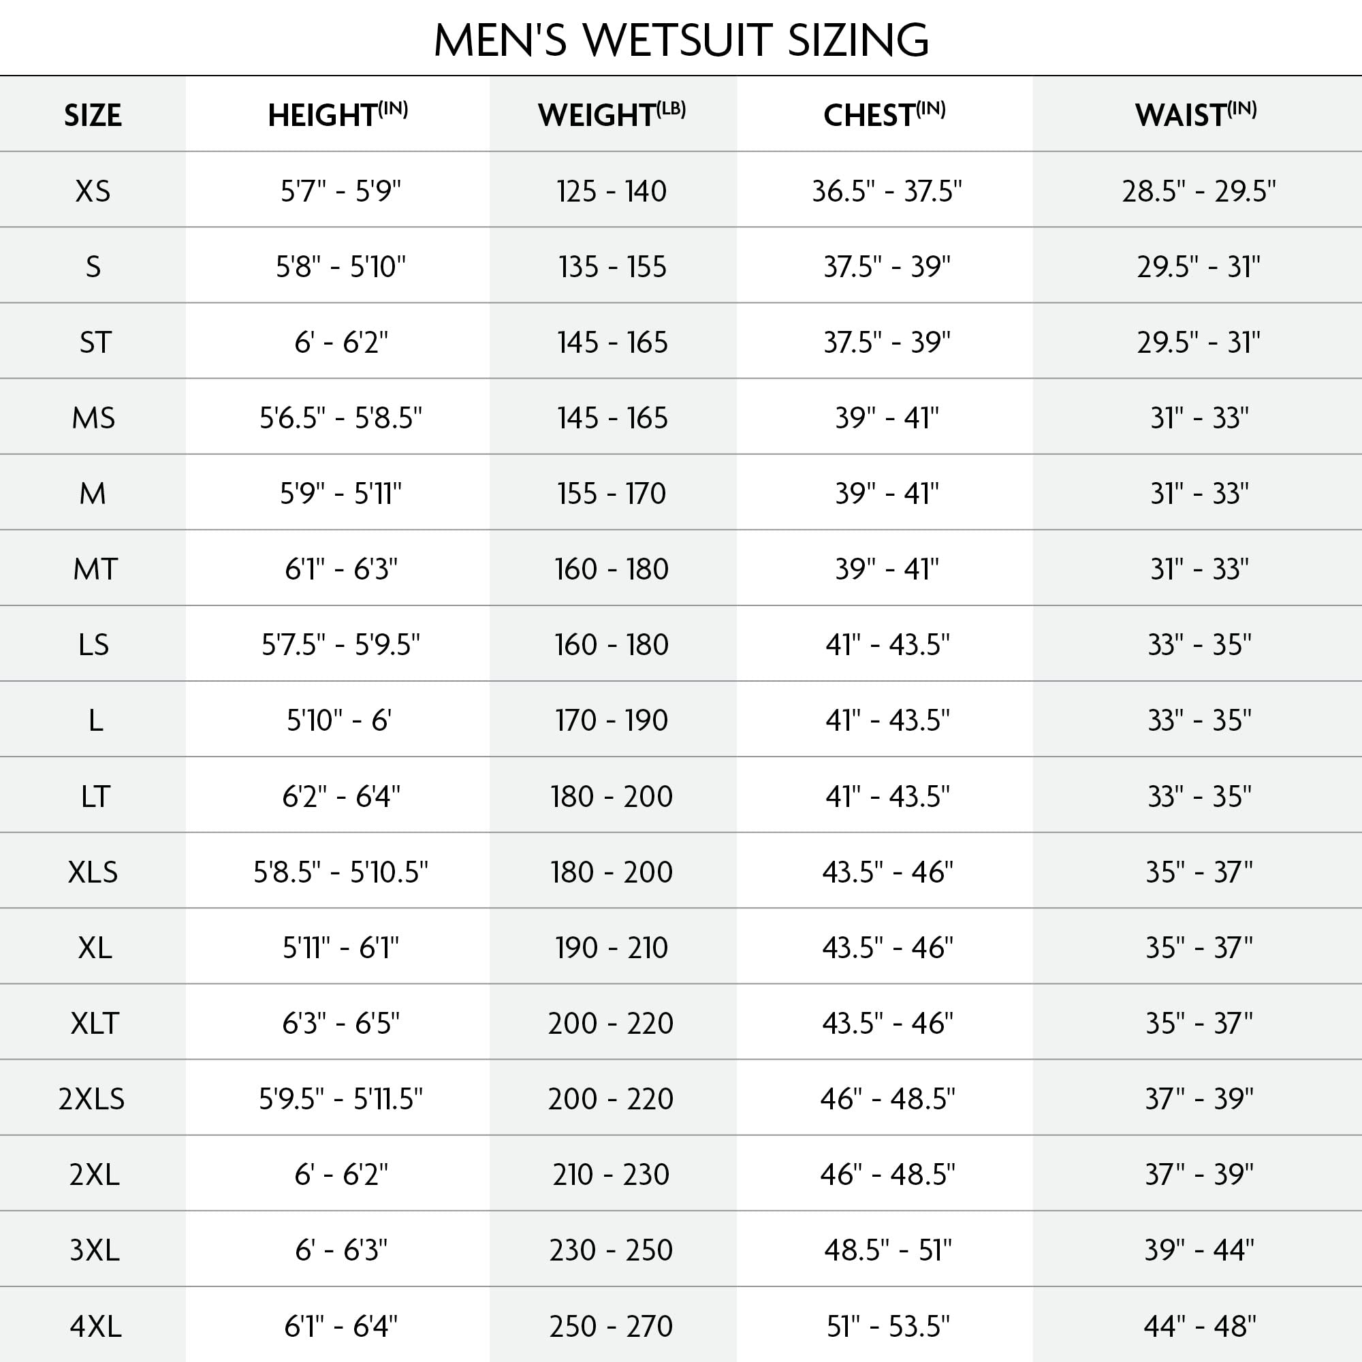Click the XLS size label
Image resolution: width=1362 pixels, height=1362 pixels.
(x=93, y=872)
